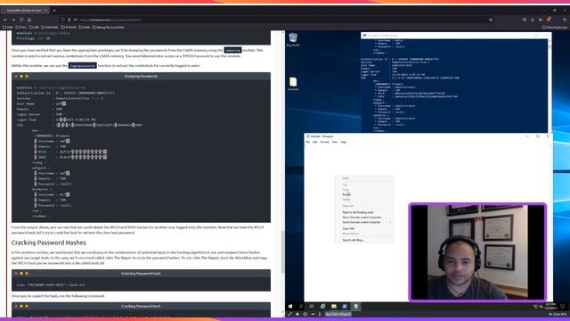Open the Notepad Edit menu
The height and width of the screenshot is (321, 570).
tap(314, 142)
